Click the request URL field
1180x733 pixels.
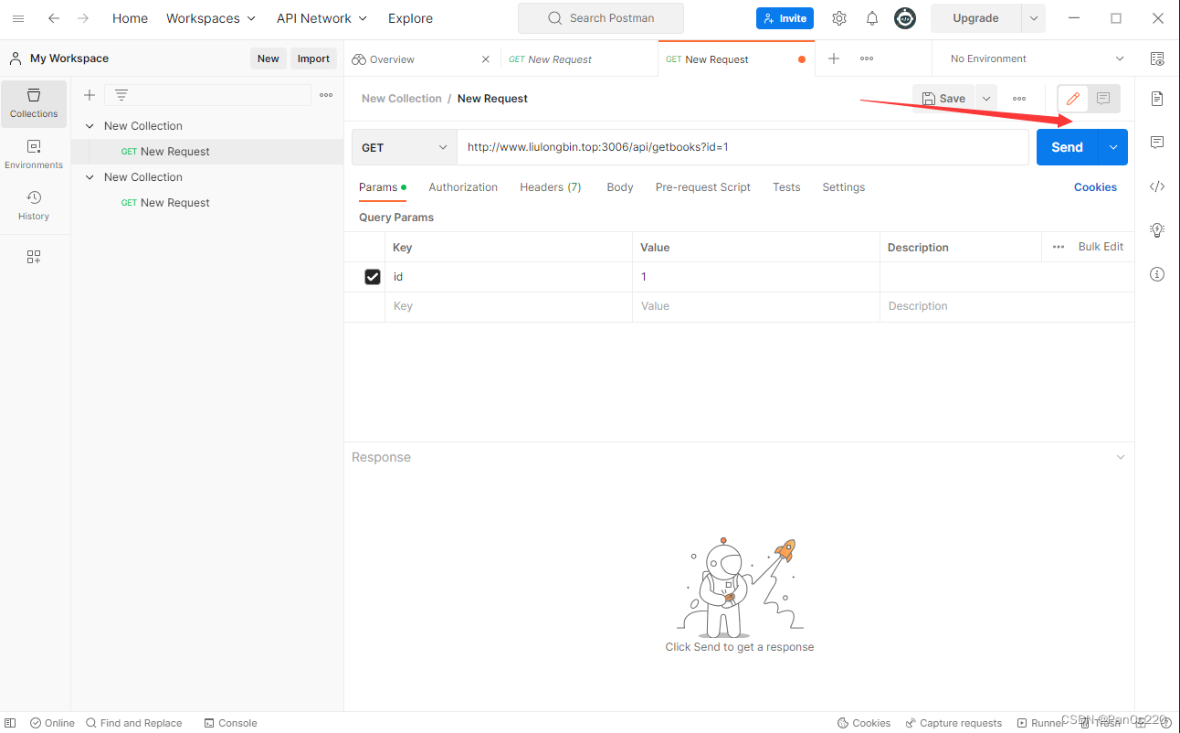[x=743, y=147]
